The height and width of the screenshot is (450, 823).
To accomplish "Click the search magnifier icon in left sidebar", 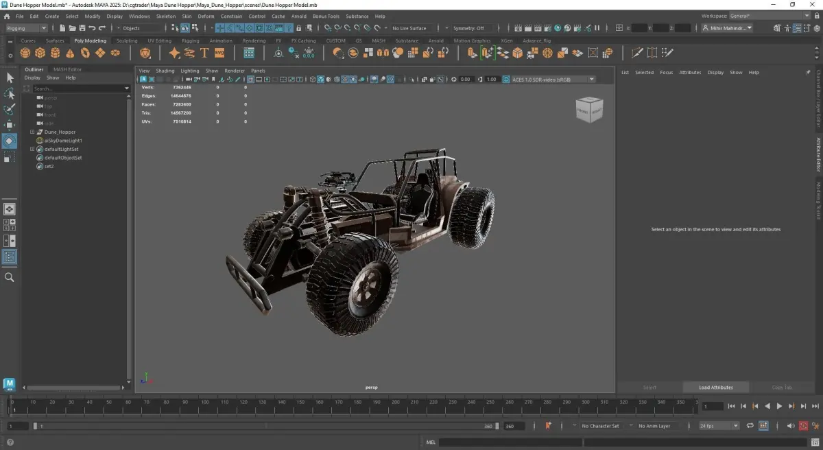I will tap(10, 277).
